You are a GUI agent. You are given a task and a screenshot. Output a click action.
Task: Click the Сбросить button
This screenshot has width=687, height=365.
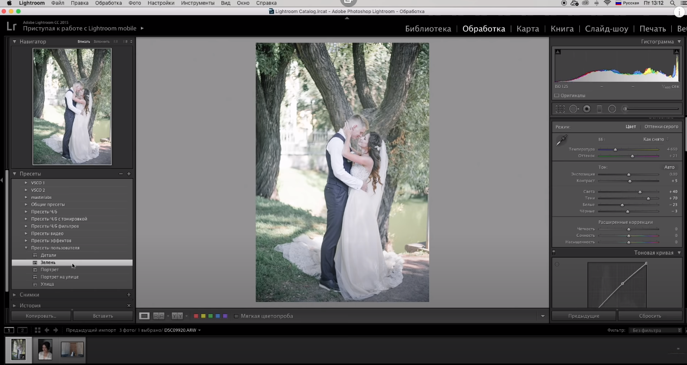coord(650,316)
